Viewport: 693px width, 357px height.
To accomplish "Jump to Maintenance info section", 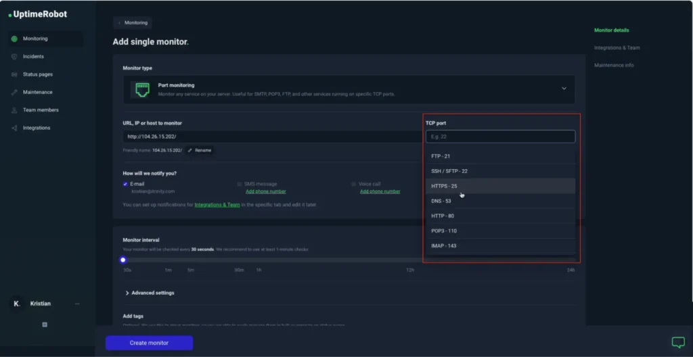I will 613,66.
